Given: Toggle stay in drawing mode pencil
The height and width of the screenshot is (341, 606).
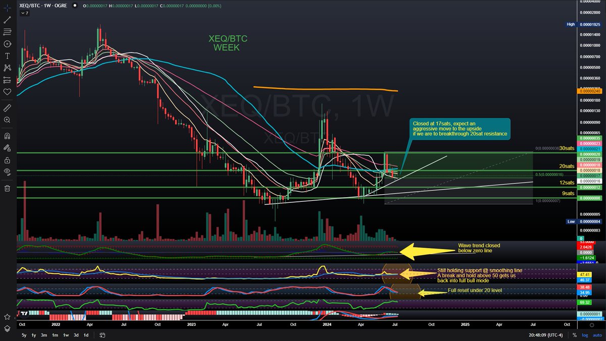Looking at the screenshot, I should (7, 148).
